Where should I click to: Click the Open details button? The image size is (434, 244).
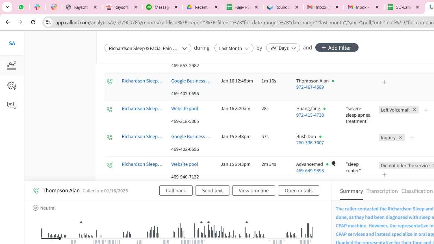(x=299, y=191)
